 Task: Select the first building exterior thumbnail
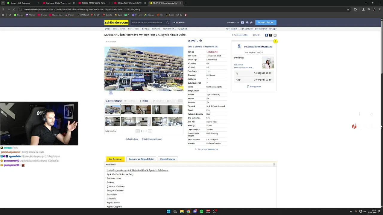[113, 110]
